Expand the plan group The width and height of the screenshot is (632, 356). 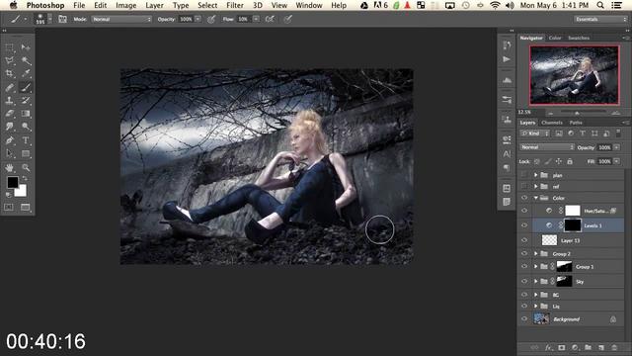[535, 175]
